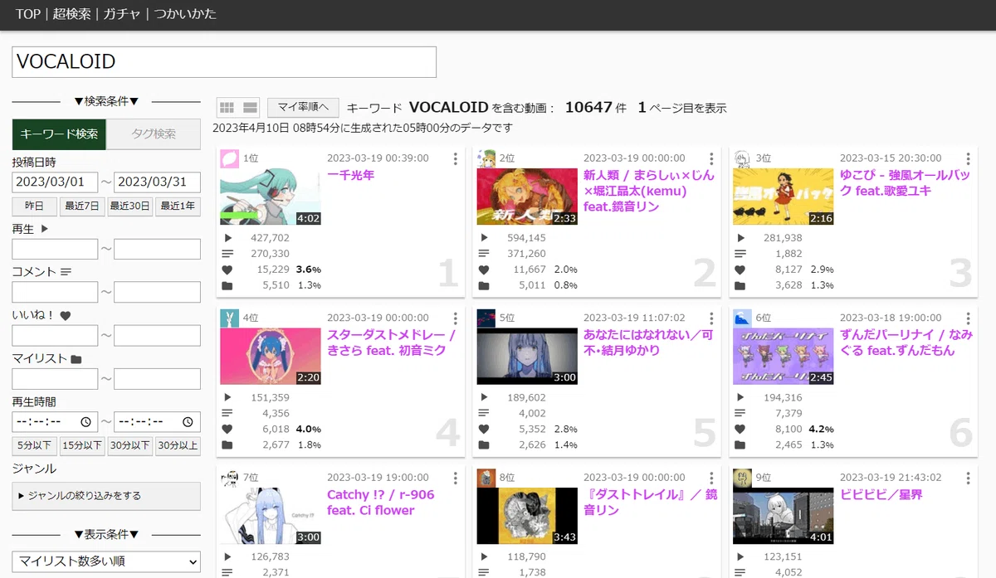Click minimum 再生 count field
This screenshot has width=996, height=578.
[x=56, y=249]
